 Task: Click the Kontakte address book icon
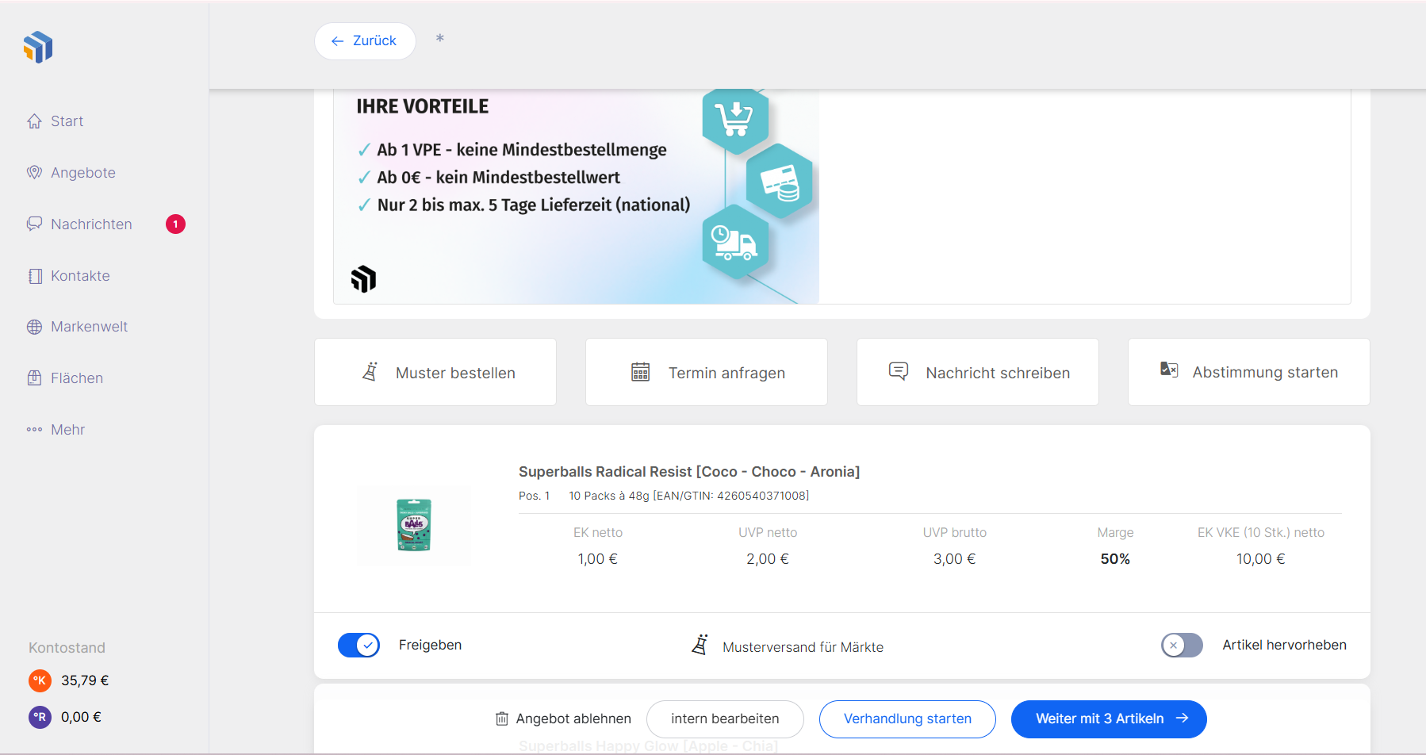[34, 276]
